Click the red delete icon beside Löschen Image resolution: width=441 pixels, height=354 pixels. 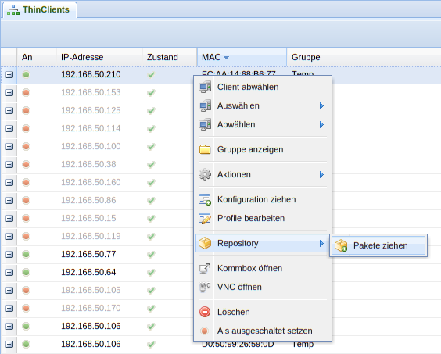[x=205, y=312]
